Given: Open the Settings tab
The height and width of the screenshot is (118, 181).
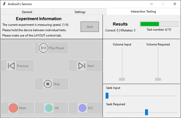Looking at the screenshot, I should [80, 12].
